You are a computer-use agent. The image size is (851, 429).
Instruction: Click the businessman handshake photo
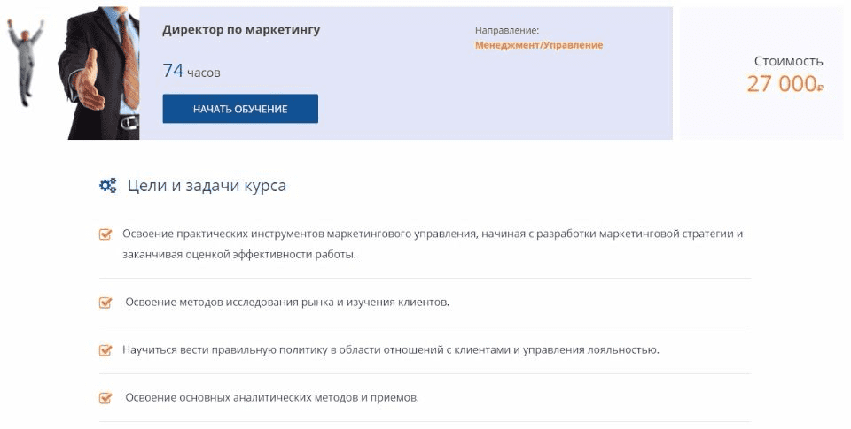(x=99, y=73)
